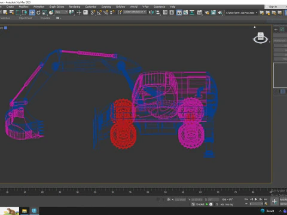Toggle the 3D Snaps icon
287x215 pixels.
click(93, 13)
